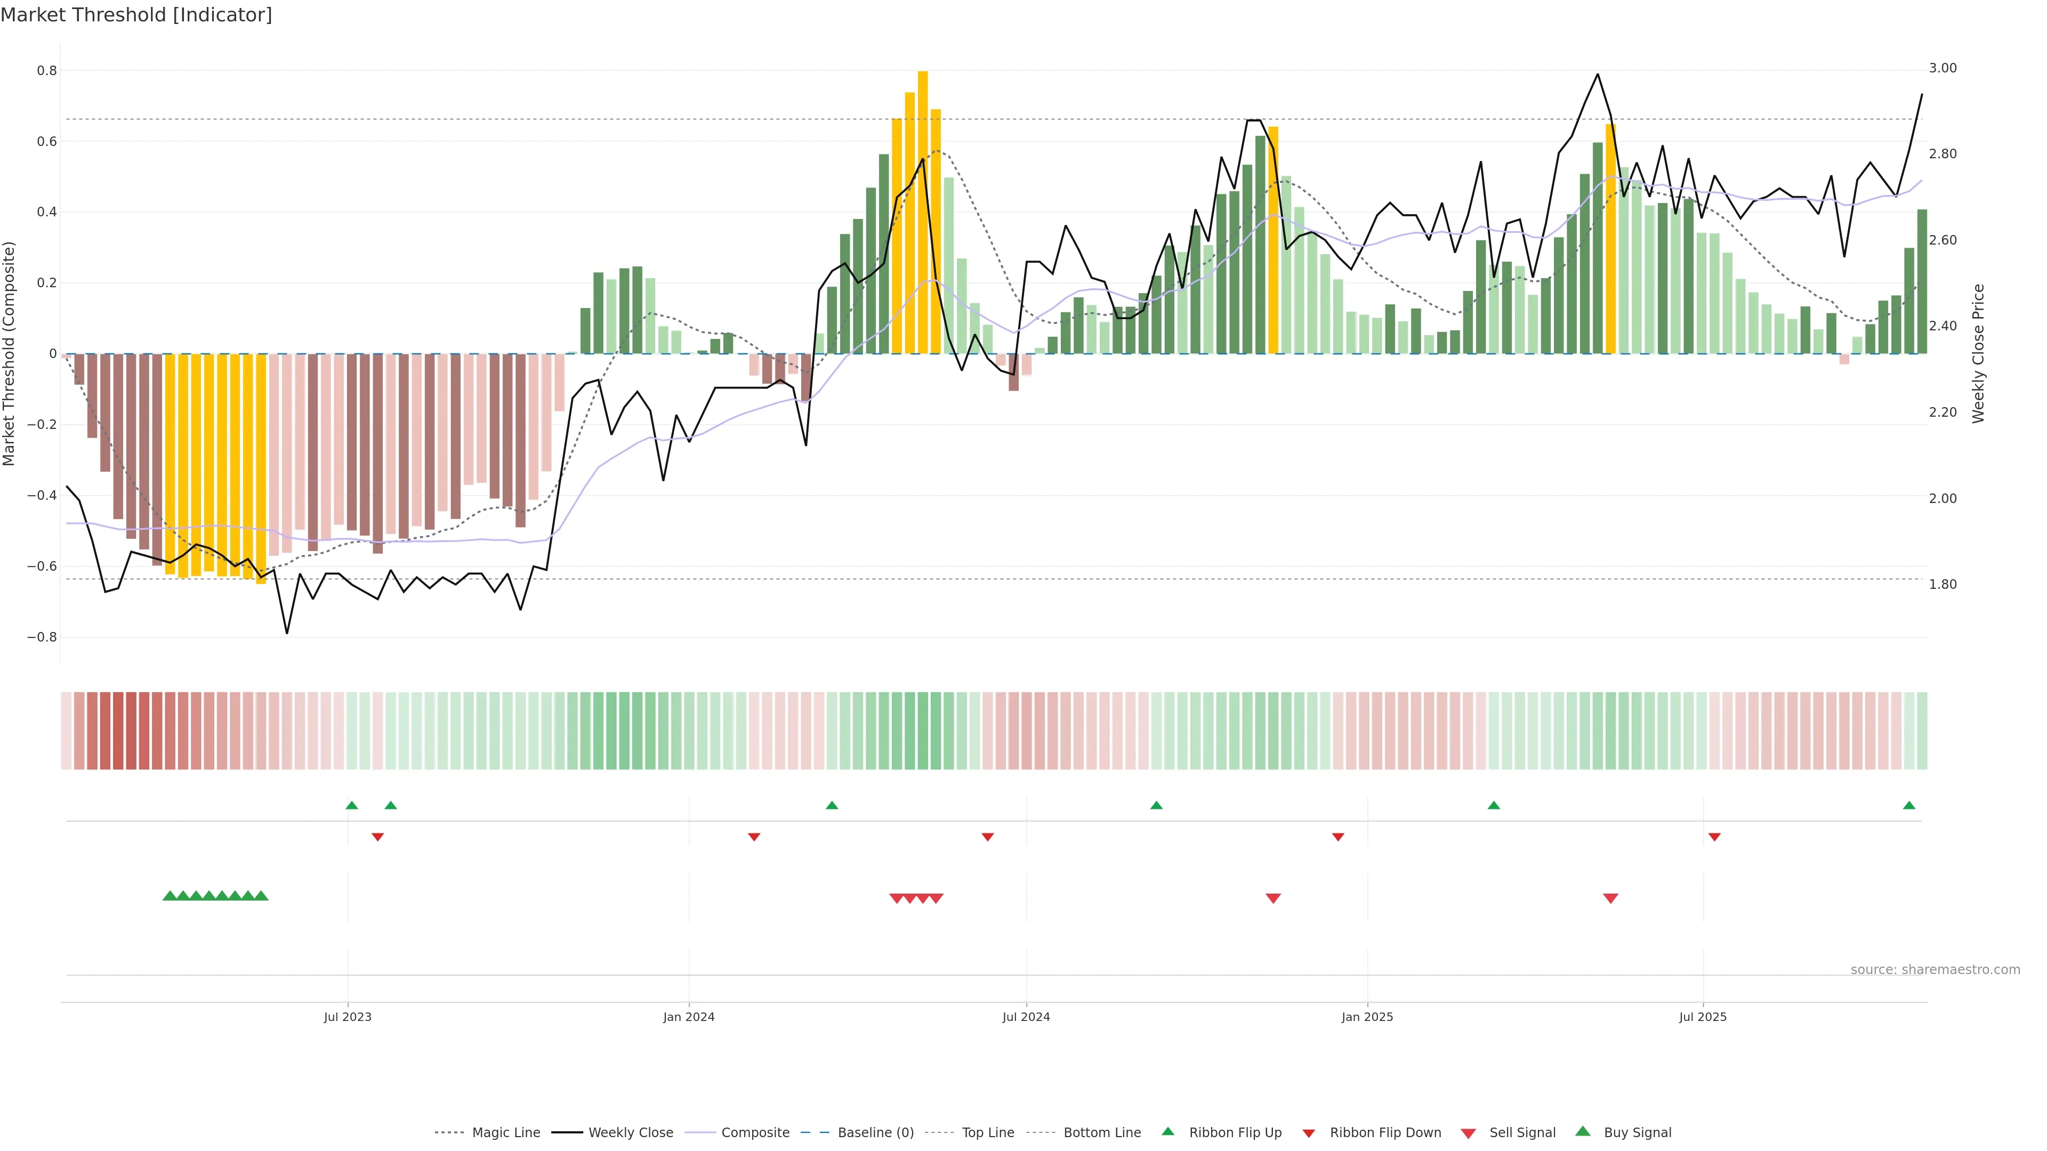
Task: Click the Top Line legend label
Action: click(x=988, y=1133)
